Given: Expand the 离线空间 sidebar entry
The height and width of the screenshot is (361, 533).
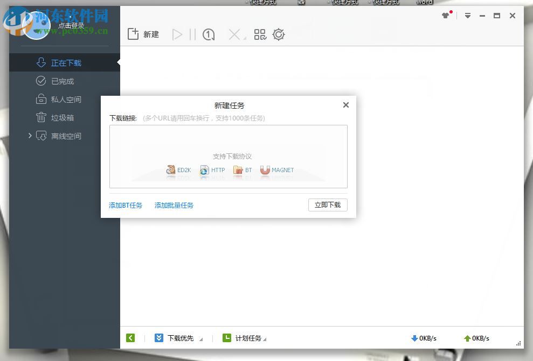Looking at the screenshot, I should point(31,136).
